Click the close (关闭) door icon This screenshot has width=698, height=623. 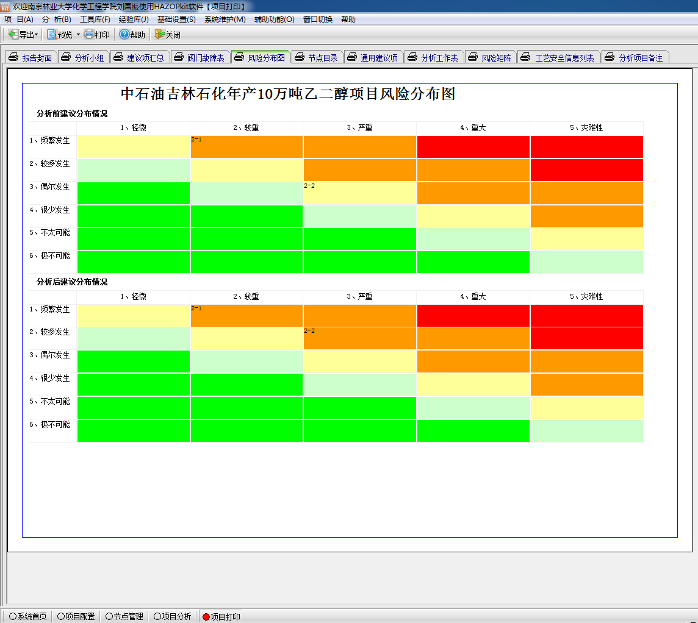point(160,34)
